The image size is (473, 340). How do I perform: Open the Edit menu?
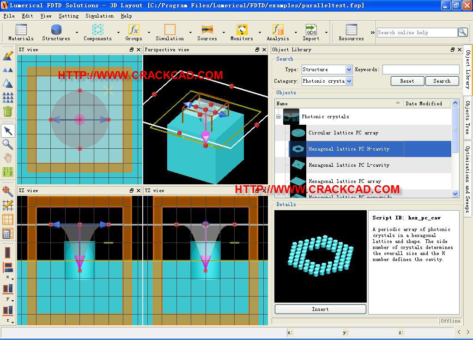pos(27,16)
